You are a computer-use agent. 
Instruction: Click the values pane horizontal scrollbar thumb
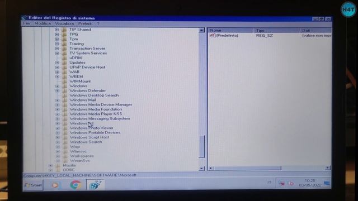pyautogui.click(x=247, y=168)
